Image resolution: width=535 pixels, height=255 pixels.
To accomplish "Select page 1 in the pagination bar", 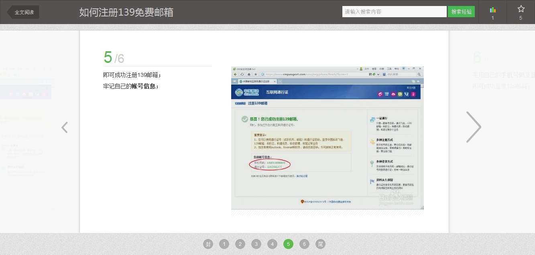I will point(224,244).
